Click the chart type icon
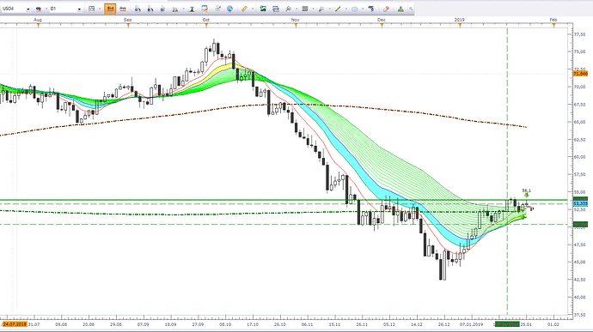593x332 pixels. pos(91,9)
